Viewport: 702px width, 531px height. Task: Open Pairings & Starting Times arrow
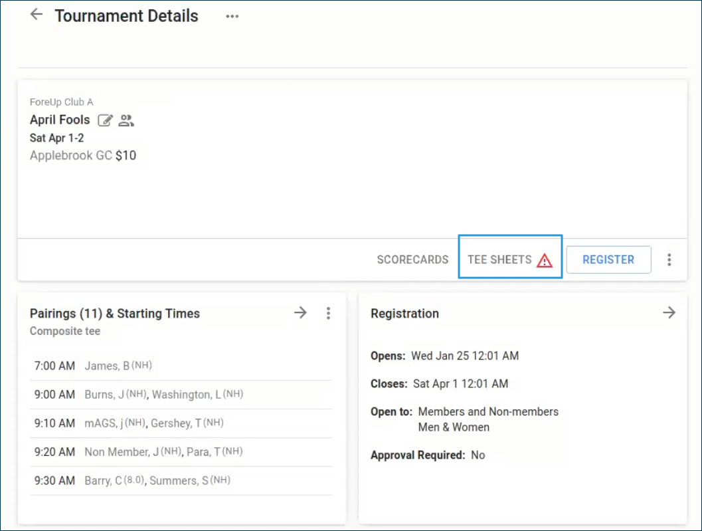301,313
